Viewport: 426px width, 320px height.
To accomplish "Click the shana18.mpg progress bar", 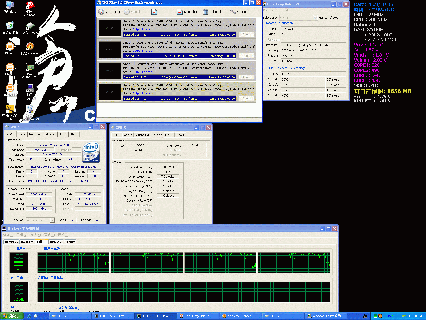I will [x=179, y=34].
